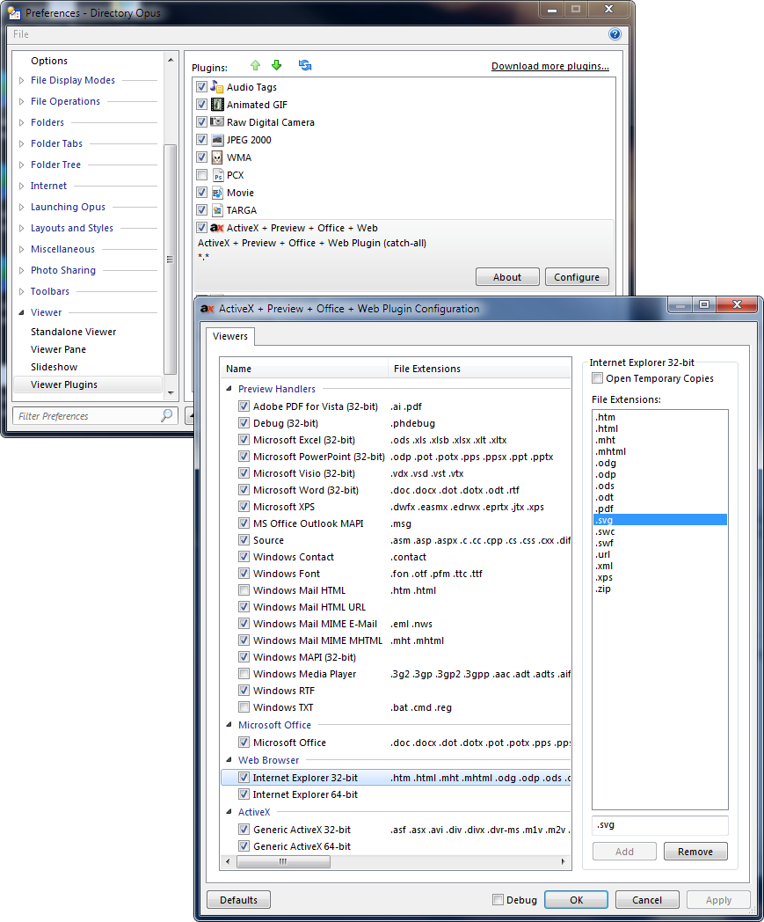Click the TARGA plugin icon

[217, 210]
